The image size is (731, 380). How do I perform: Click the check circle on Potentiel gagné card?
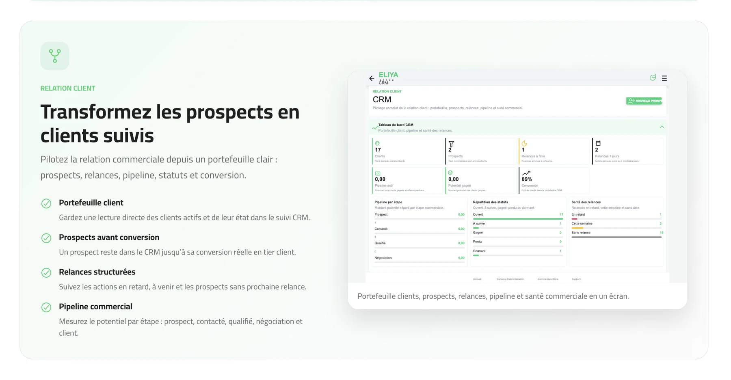[450, 173]
